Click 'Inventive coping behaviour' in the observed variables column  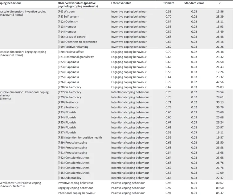(x=75, y=183)
